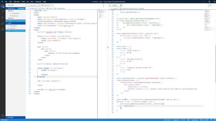Image resolution: width=216 pixels, height=121 pixels.
Task: Click the main.css stylesheet link on line 8
Action: tap(67, 26)
